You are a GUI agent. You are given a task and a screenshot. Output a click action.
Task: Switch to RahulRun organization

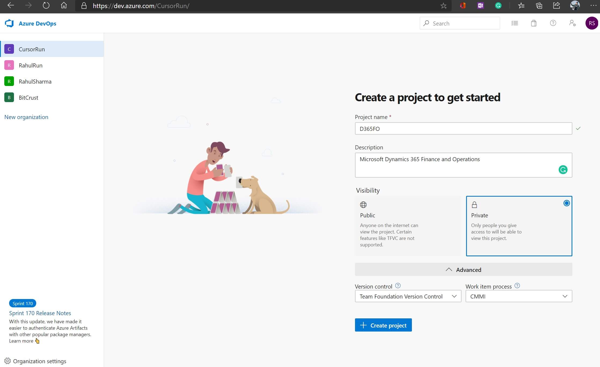31,65
